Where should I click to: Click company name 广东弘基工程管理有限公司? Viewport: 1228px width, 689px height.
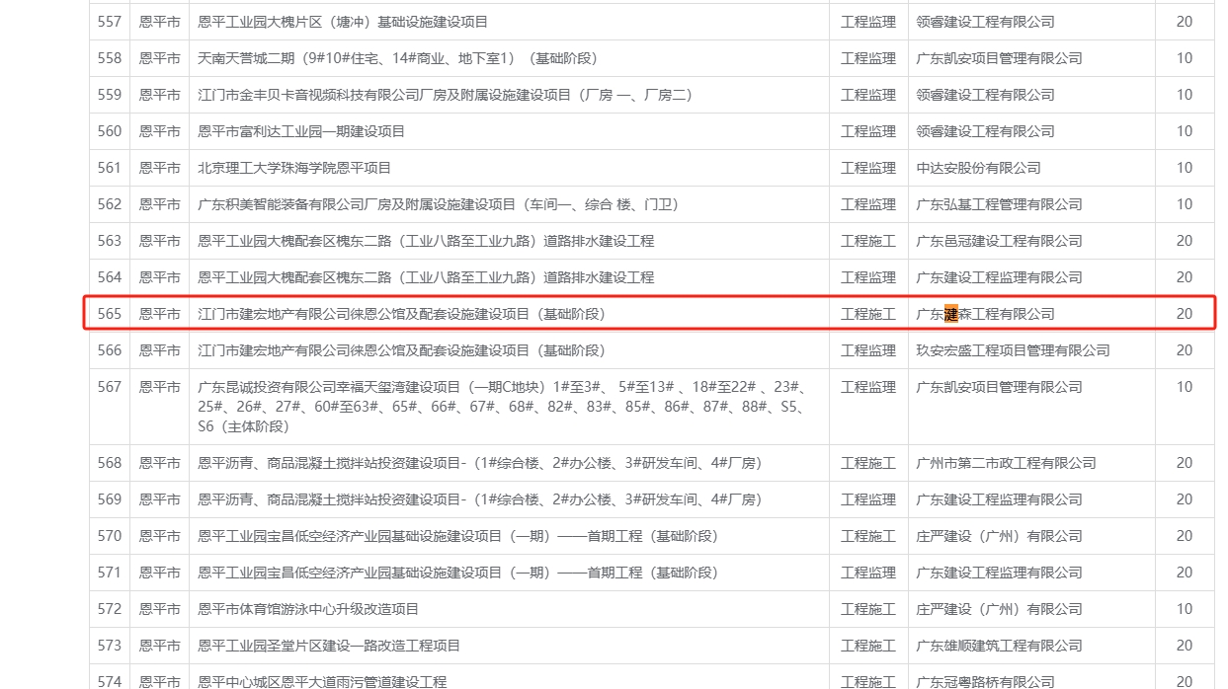coord(999,204)
